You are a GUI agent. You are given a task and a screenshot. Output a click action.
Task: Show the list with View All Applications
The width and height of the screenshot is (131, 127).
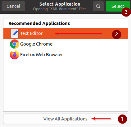coord(65,119)
